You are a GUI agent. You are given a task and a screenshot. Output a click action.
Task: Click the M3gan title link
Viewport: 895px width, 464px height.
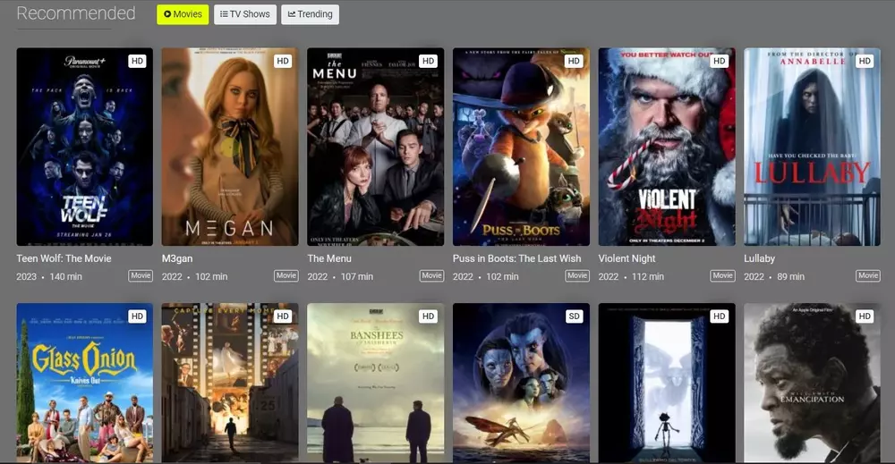177,258
